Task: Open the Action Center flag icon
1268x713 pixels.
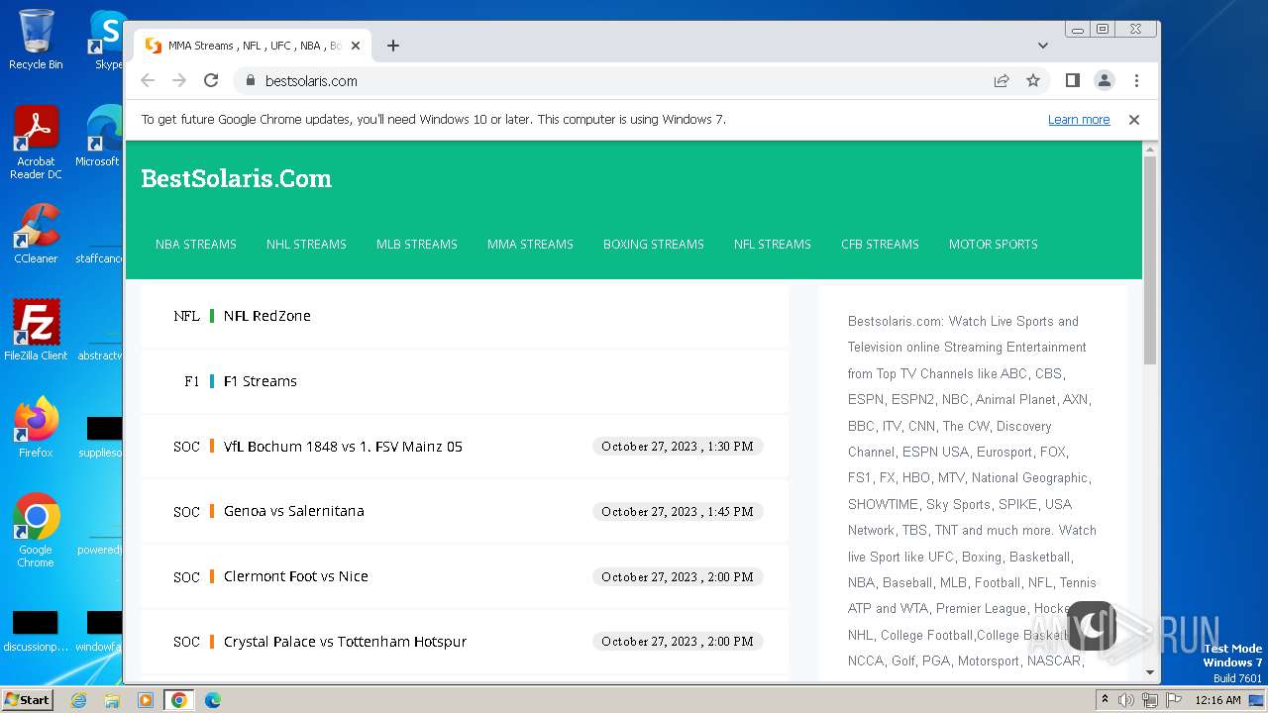Action: (x=1173, y=700)
